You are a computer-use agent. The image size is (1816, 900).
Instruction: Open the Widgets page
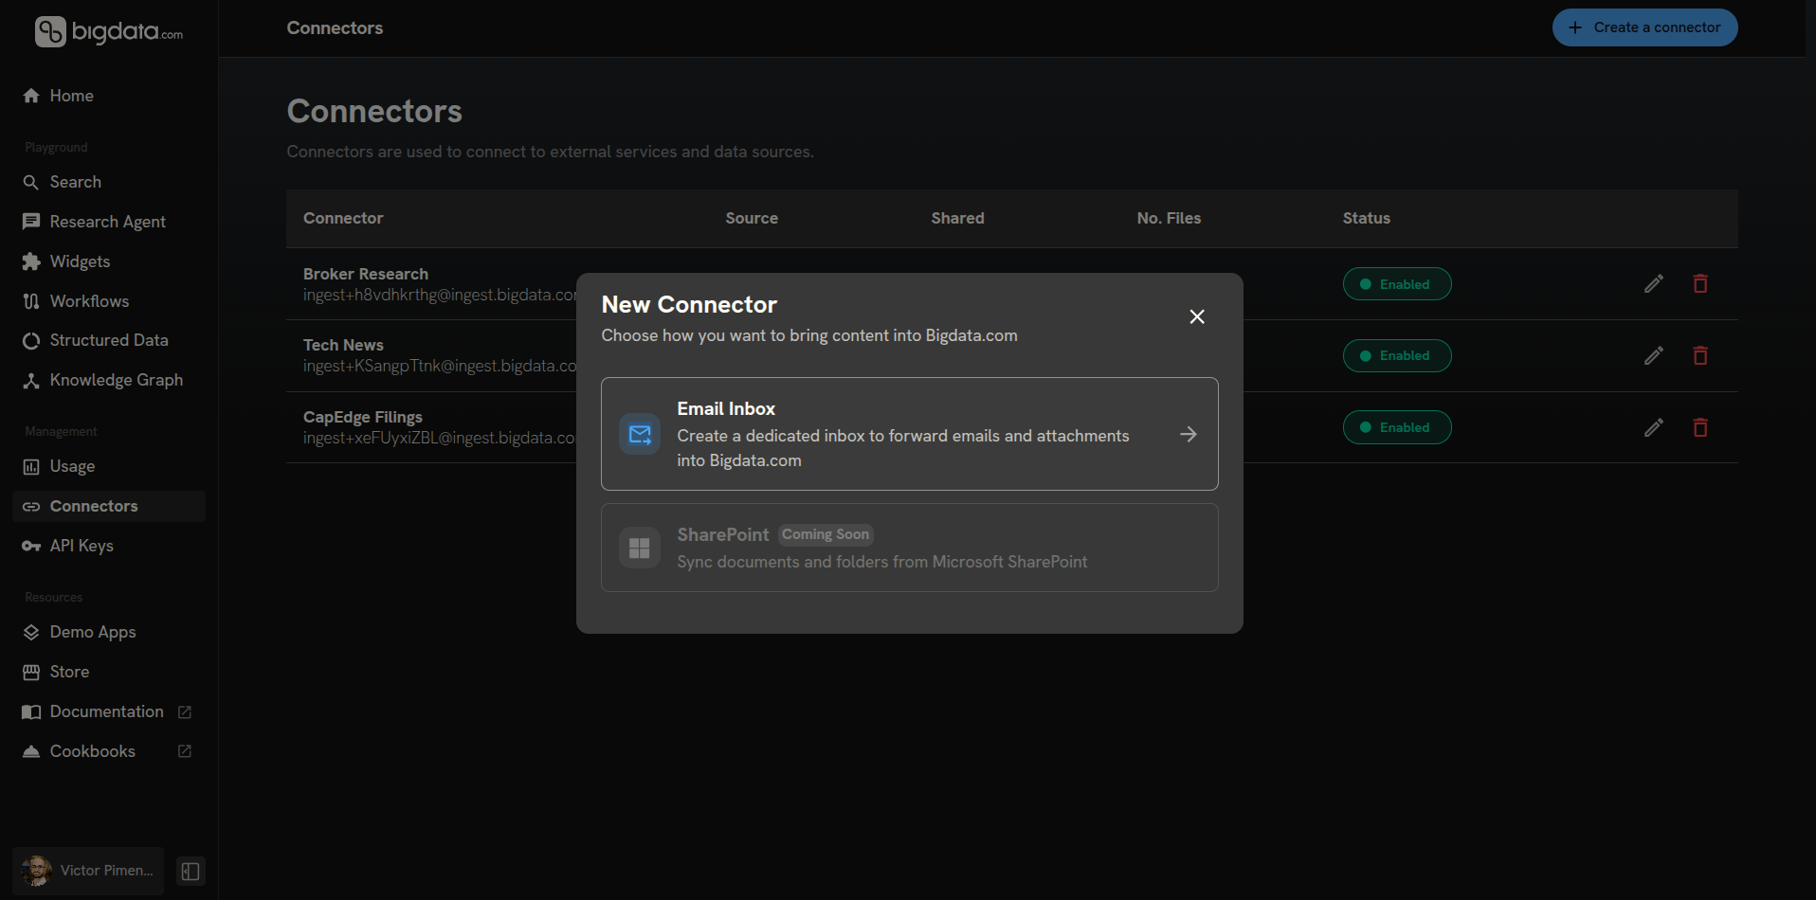(x=109, y=261)
